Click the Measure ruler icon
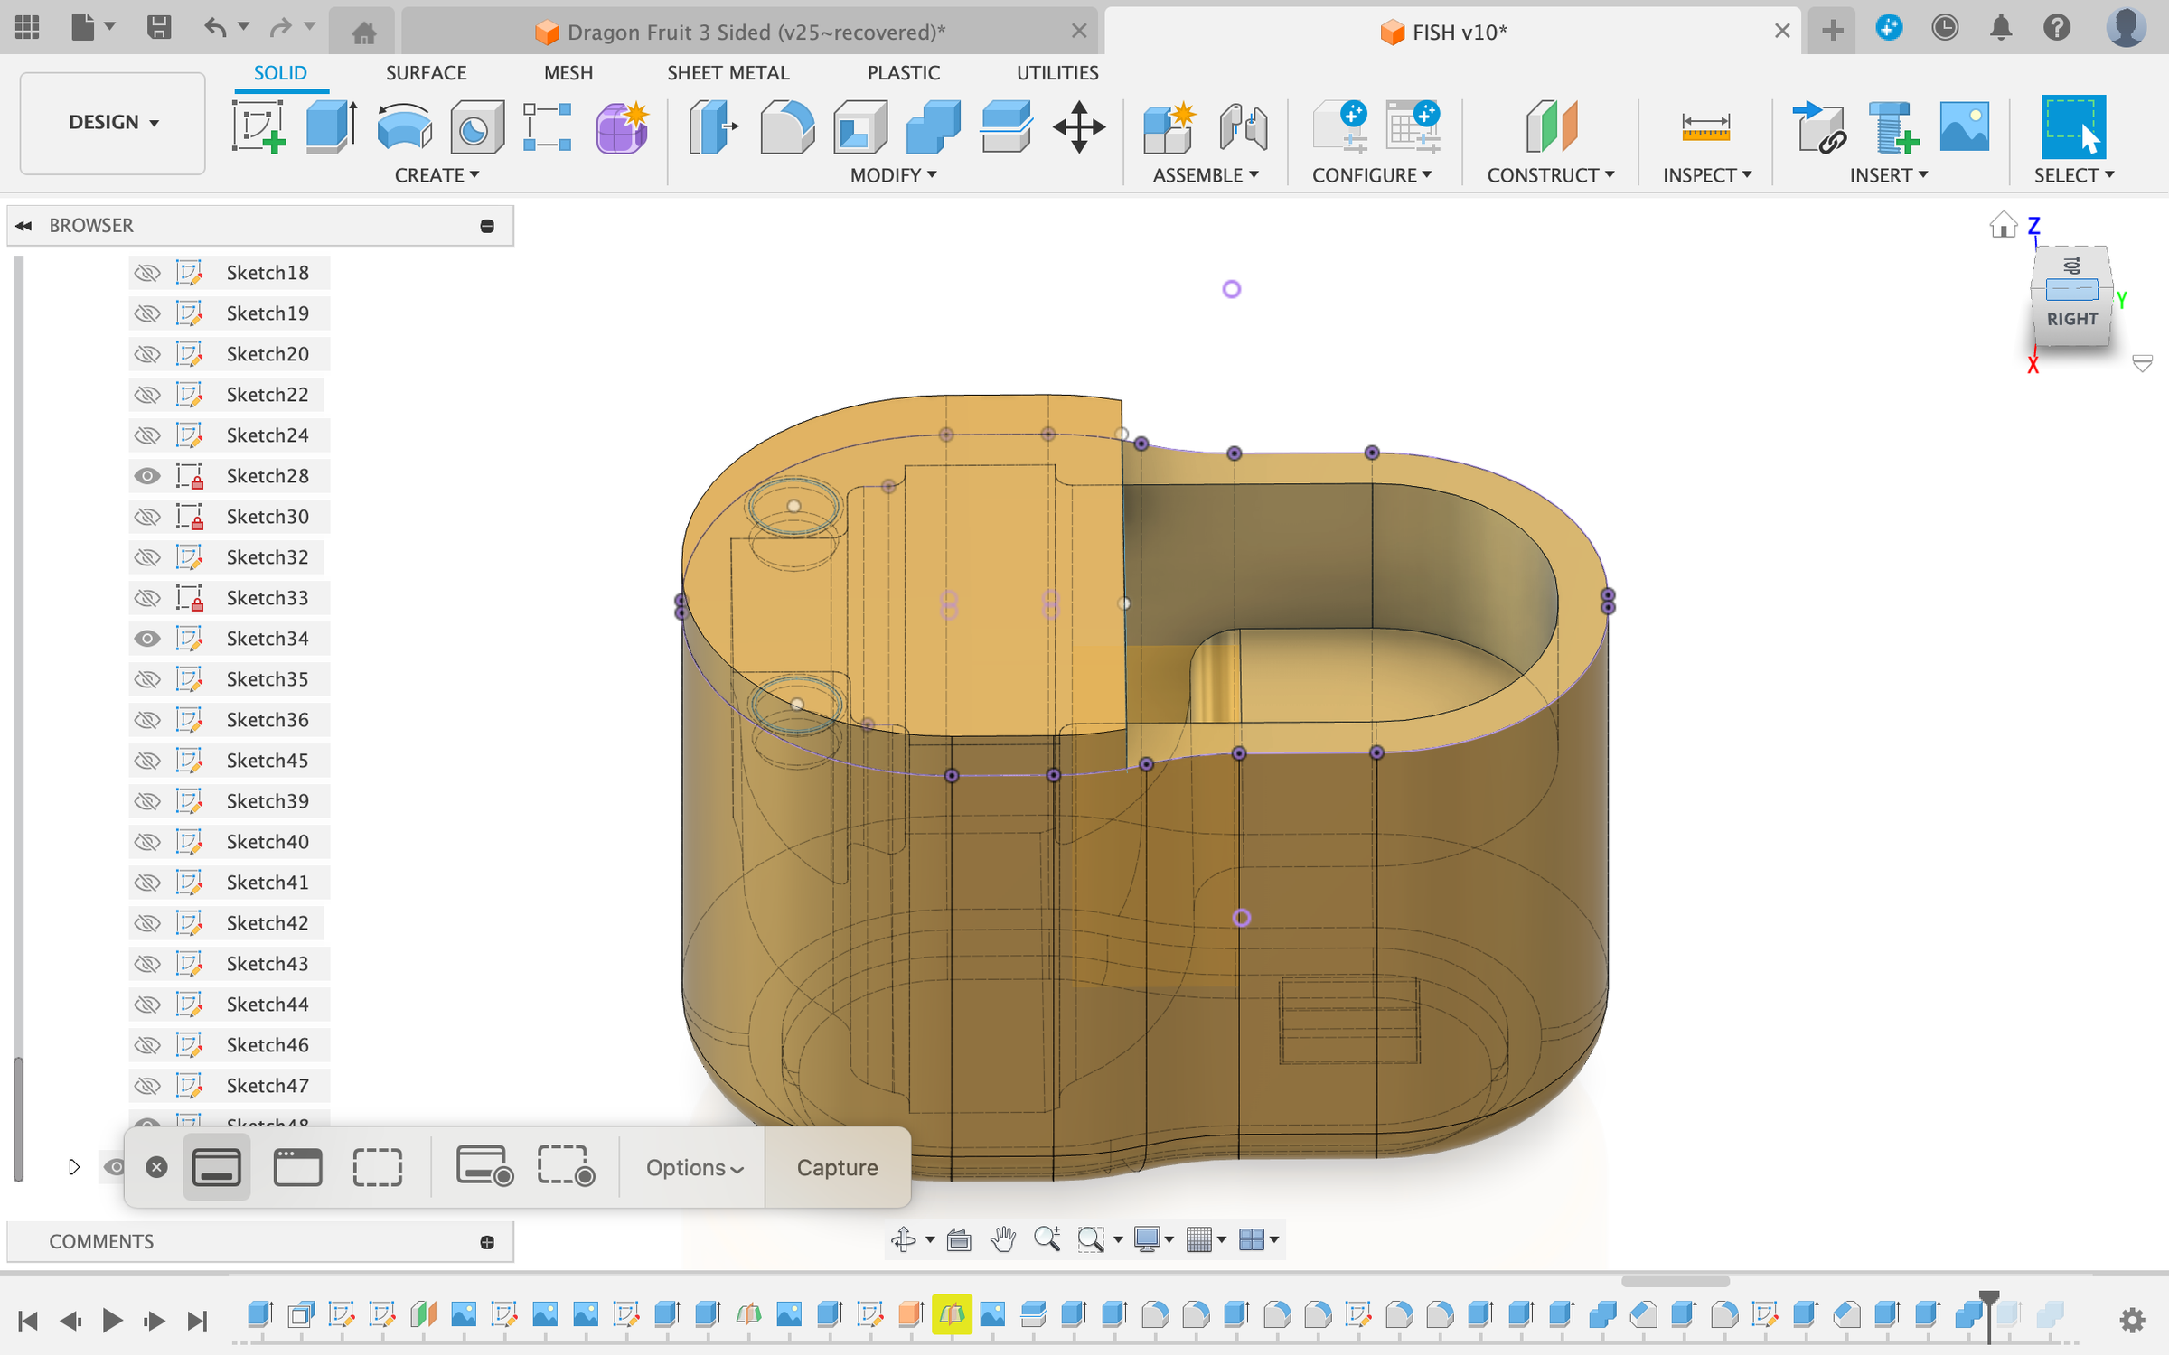Screen dimensions: 2169x1355 click(x=1704, y=126)
